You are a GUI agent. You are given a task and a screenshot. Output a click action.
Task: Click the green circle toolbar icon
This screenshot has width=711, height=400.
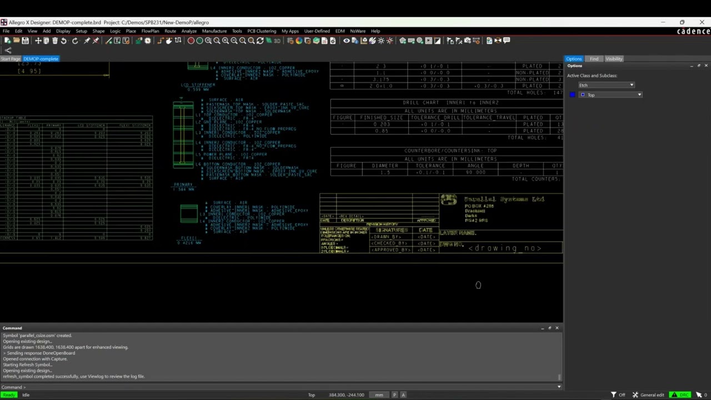coord(199,41)
